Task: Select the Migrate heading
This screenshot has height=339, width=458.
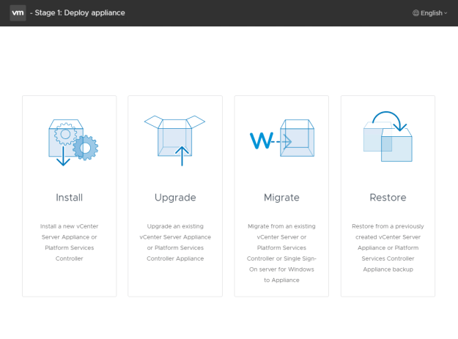Action: click(x=281, y=198)
